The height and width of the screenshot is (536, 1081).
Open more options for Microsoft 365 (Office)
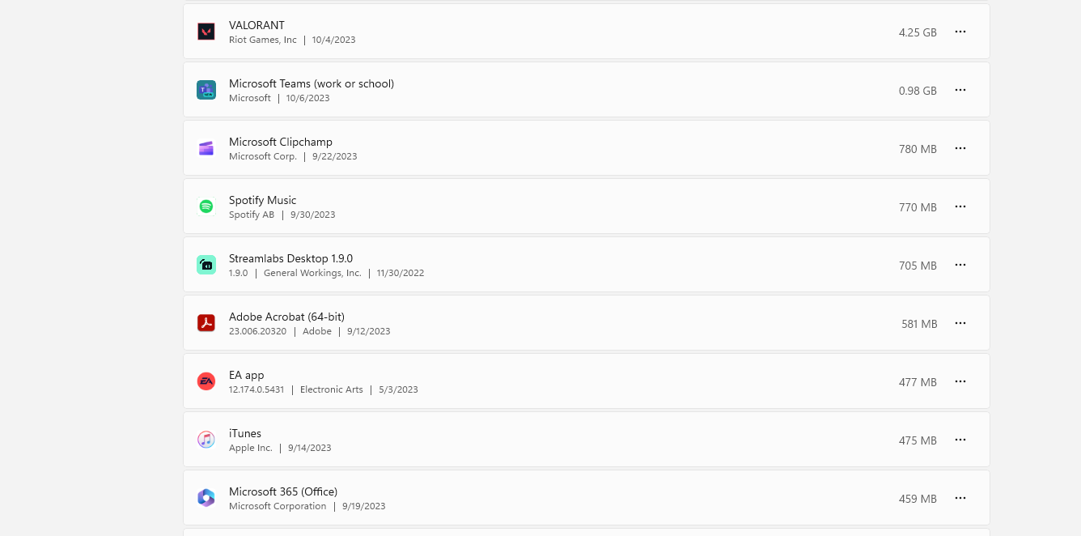(x=960, y=498)
